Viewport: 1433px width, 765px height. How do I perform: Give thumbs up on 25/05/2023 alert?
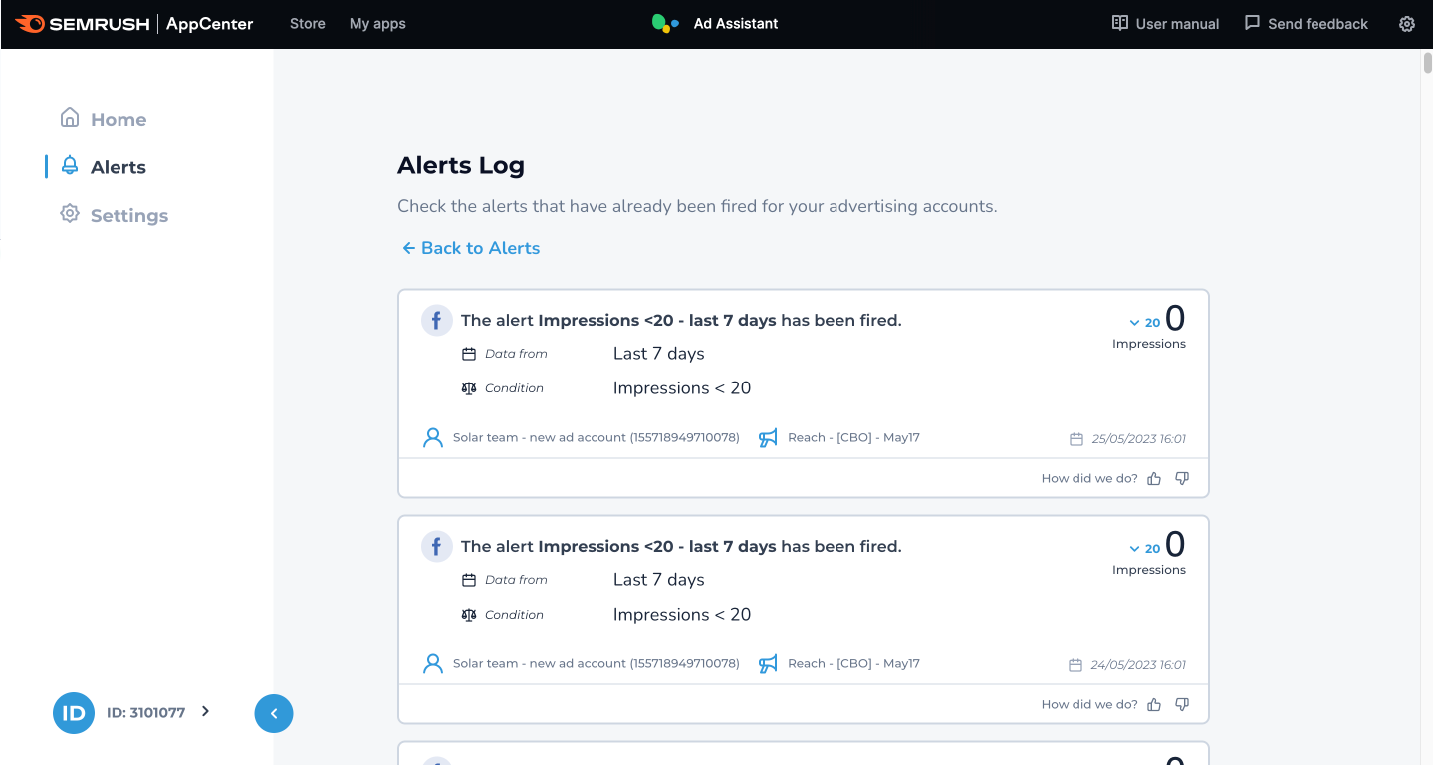1154,479
